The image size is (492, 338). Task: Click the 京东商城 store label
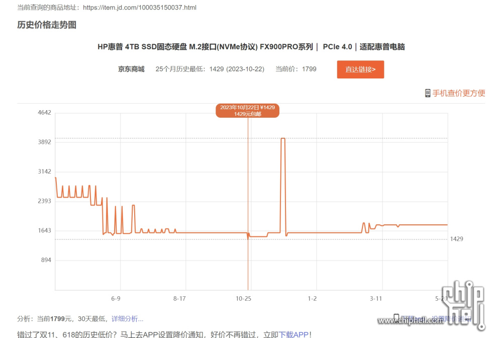[x=131, y=69]
